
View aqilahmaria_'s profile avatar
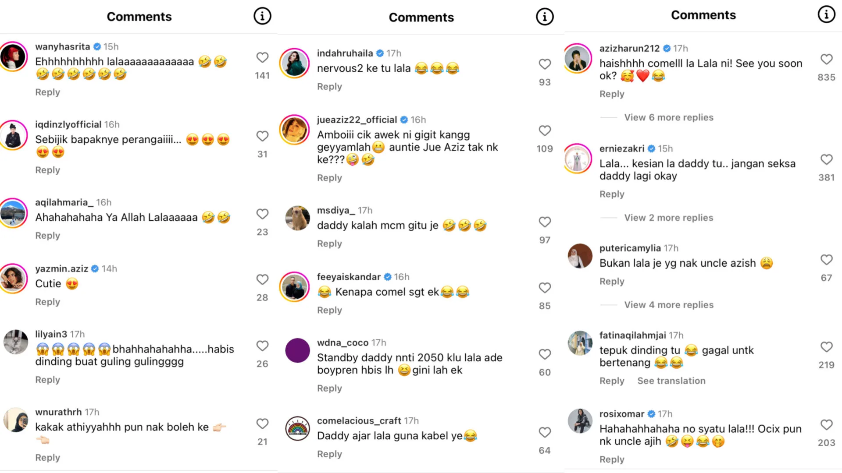pos(13,213)
